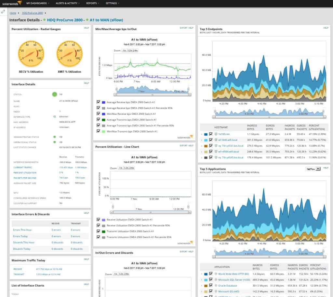
Task: Uncheck Receive Utilization EMEA 2900 Switch-A1
Action: (98, 219)
